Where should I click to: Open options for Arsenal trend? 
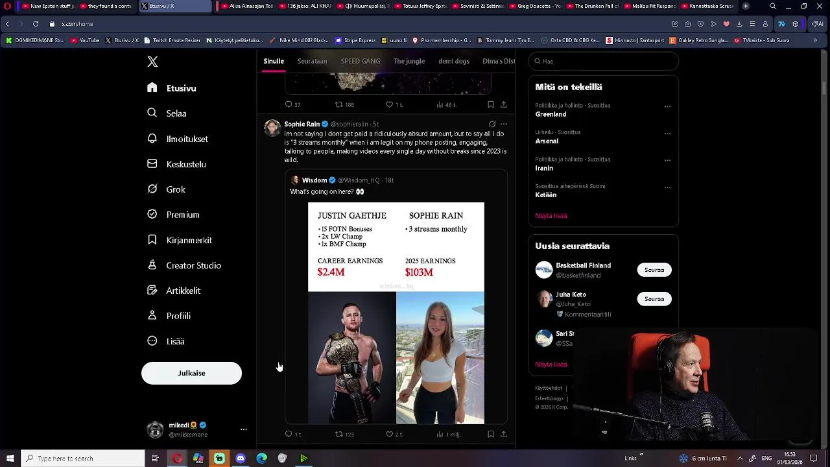[x=667, y=134]
